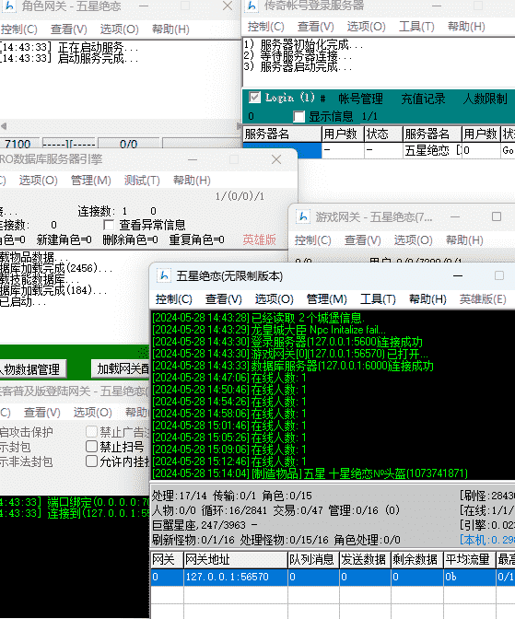Open 查看(V) menu in 角色网关 window
This screenshot has height=619, width=515.
click(x=69, y=29)
